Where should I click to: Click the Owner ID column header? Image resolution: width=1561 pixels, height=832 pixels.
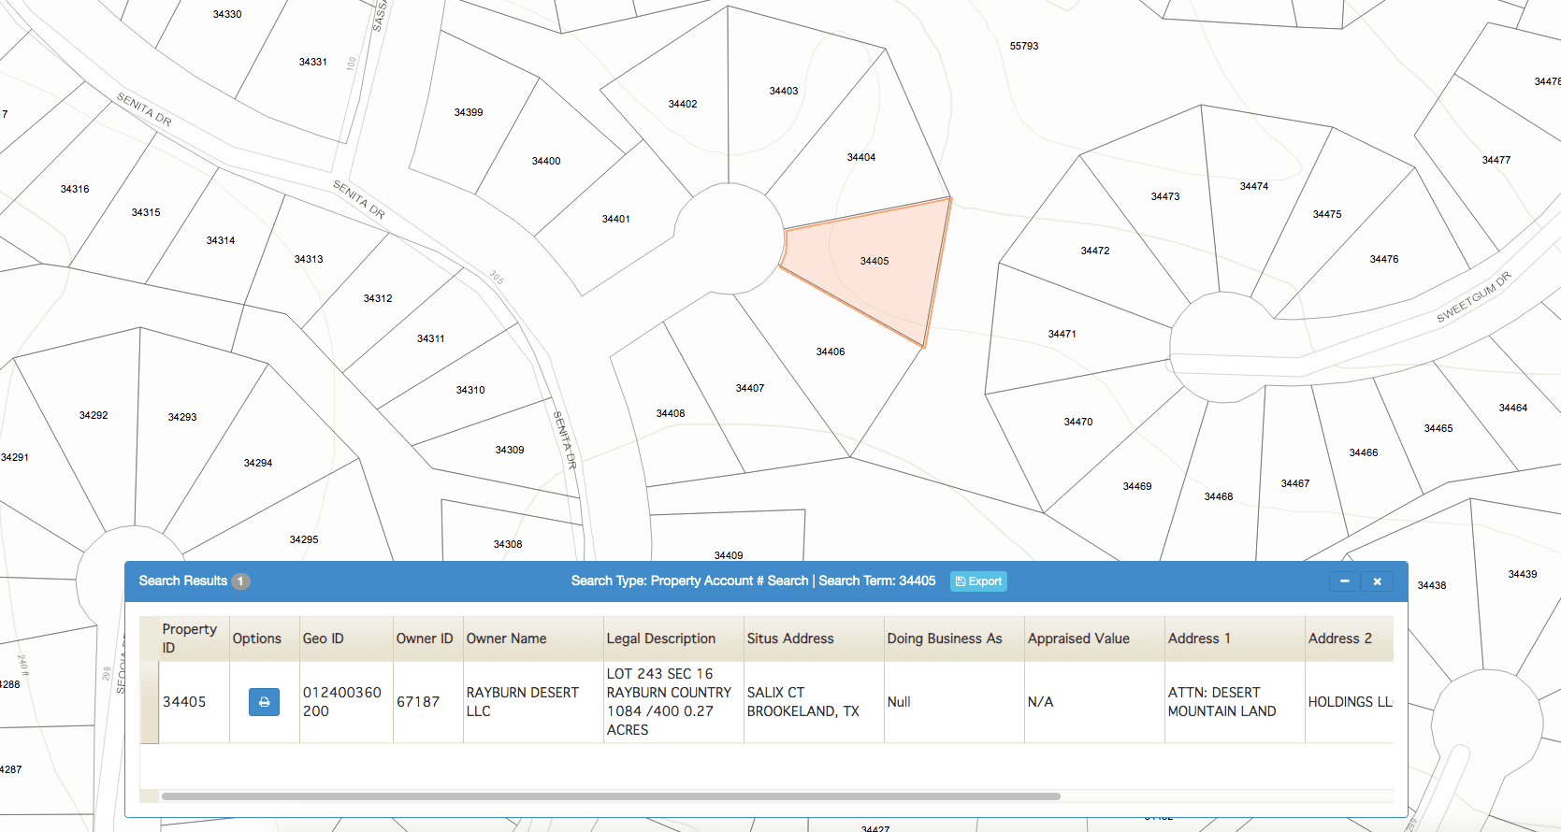pos(428,638)
